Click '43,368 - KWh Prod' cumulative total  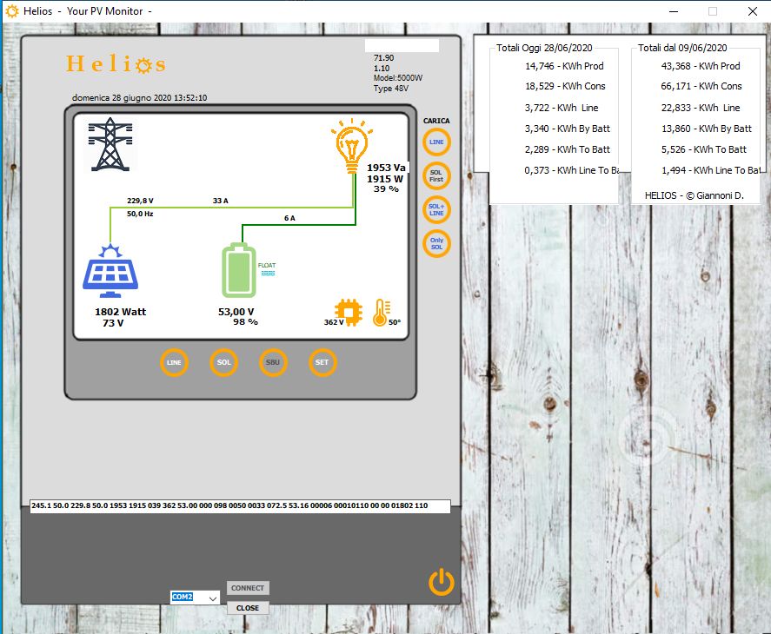tap(701, 66)
